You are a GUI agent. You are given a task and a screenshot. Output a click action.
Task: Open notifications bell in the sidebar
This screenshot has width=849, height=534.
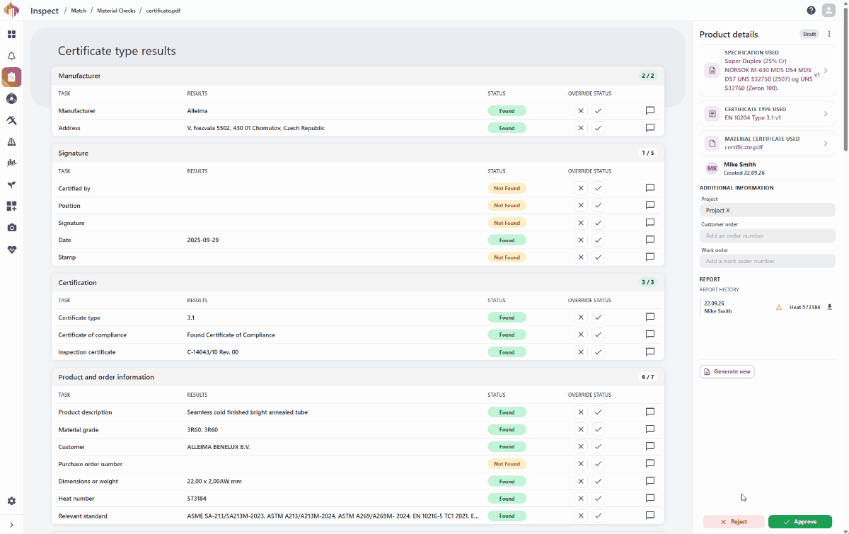(11, 56)
